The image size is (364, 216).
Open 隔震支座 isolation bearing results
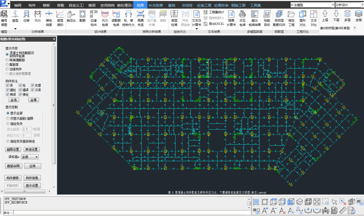coord(141,19)
